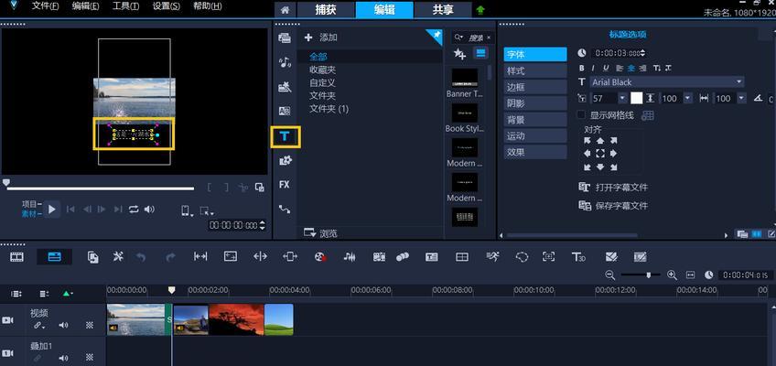Screen dimensions: 776x366
Task: Open the 文件(F) menu
Action: pos(45,6)
